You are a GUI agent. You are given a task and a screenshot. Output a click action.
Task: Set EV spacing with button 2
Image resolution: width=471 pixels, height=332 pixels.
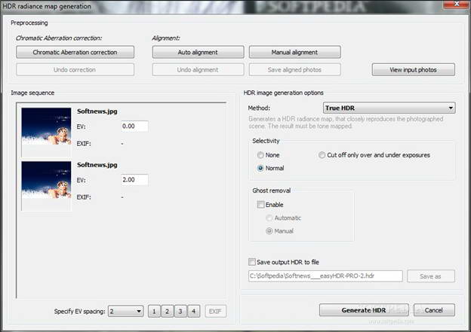point(168,312)
